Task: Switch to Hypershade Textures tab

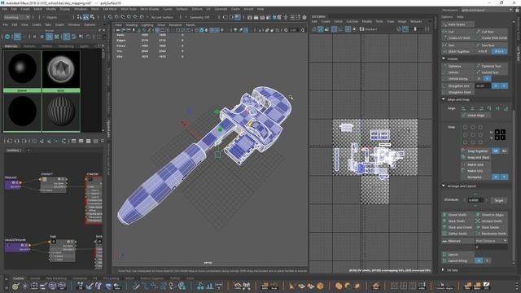Action: pos(29,46)
